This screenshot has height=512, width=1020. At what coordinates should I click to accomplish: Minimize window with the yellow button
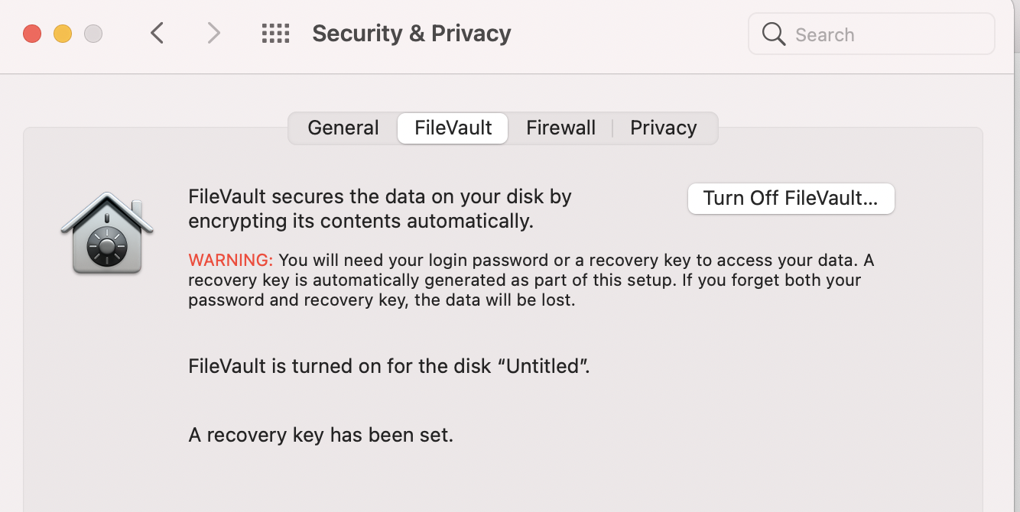tap(63, 34)
